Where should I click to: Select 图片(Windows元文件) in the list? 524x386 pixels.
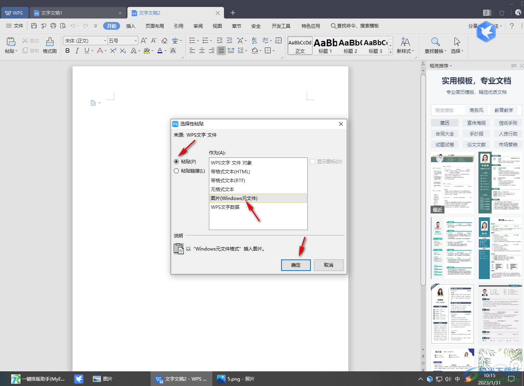(258, 198)
